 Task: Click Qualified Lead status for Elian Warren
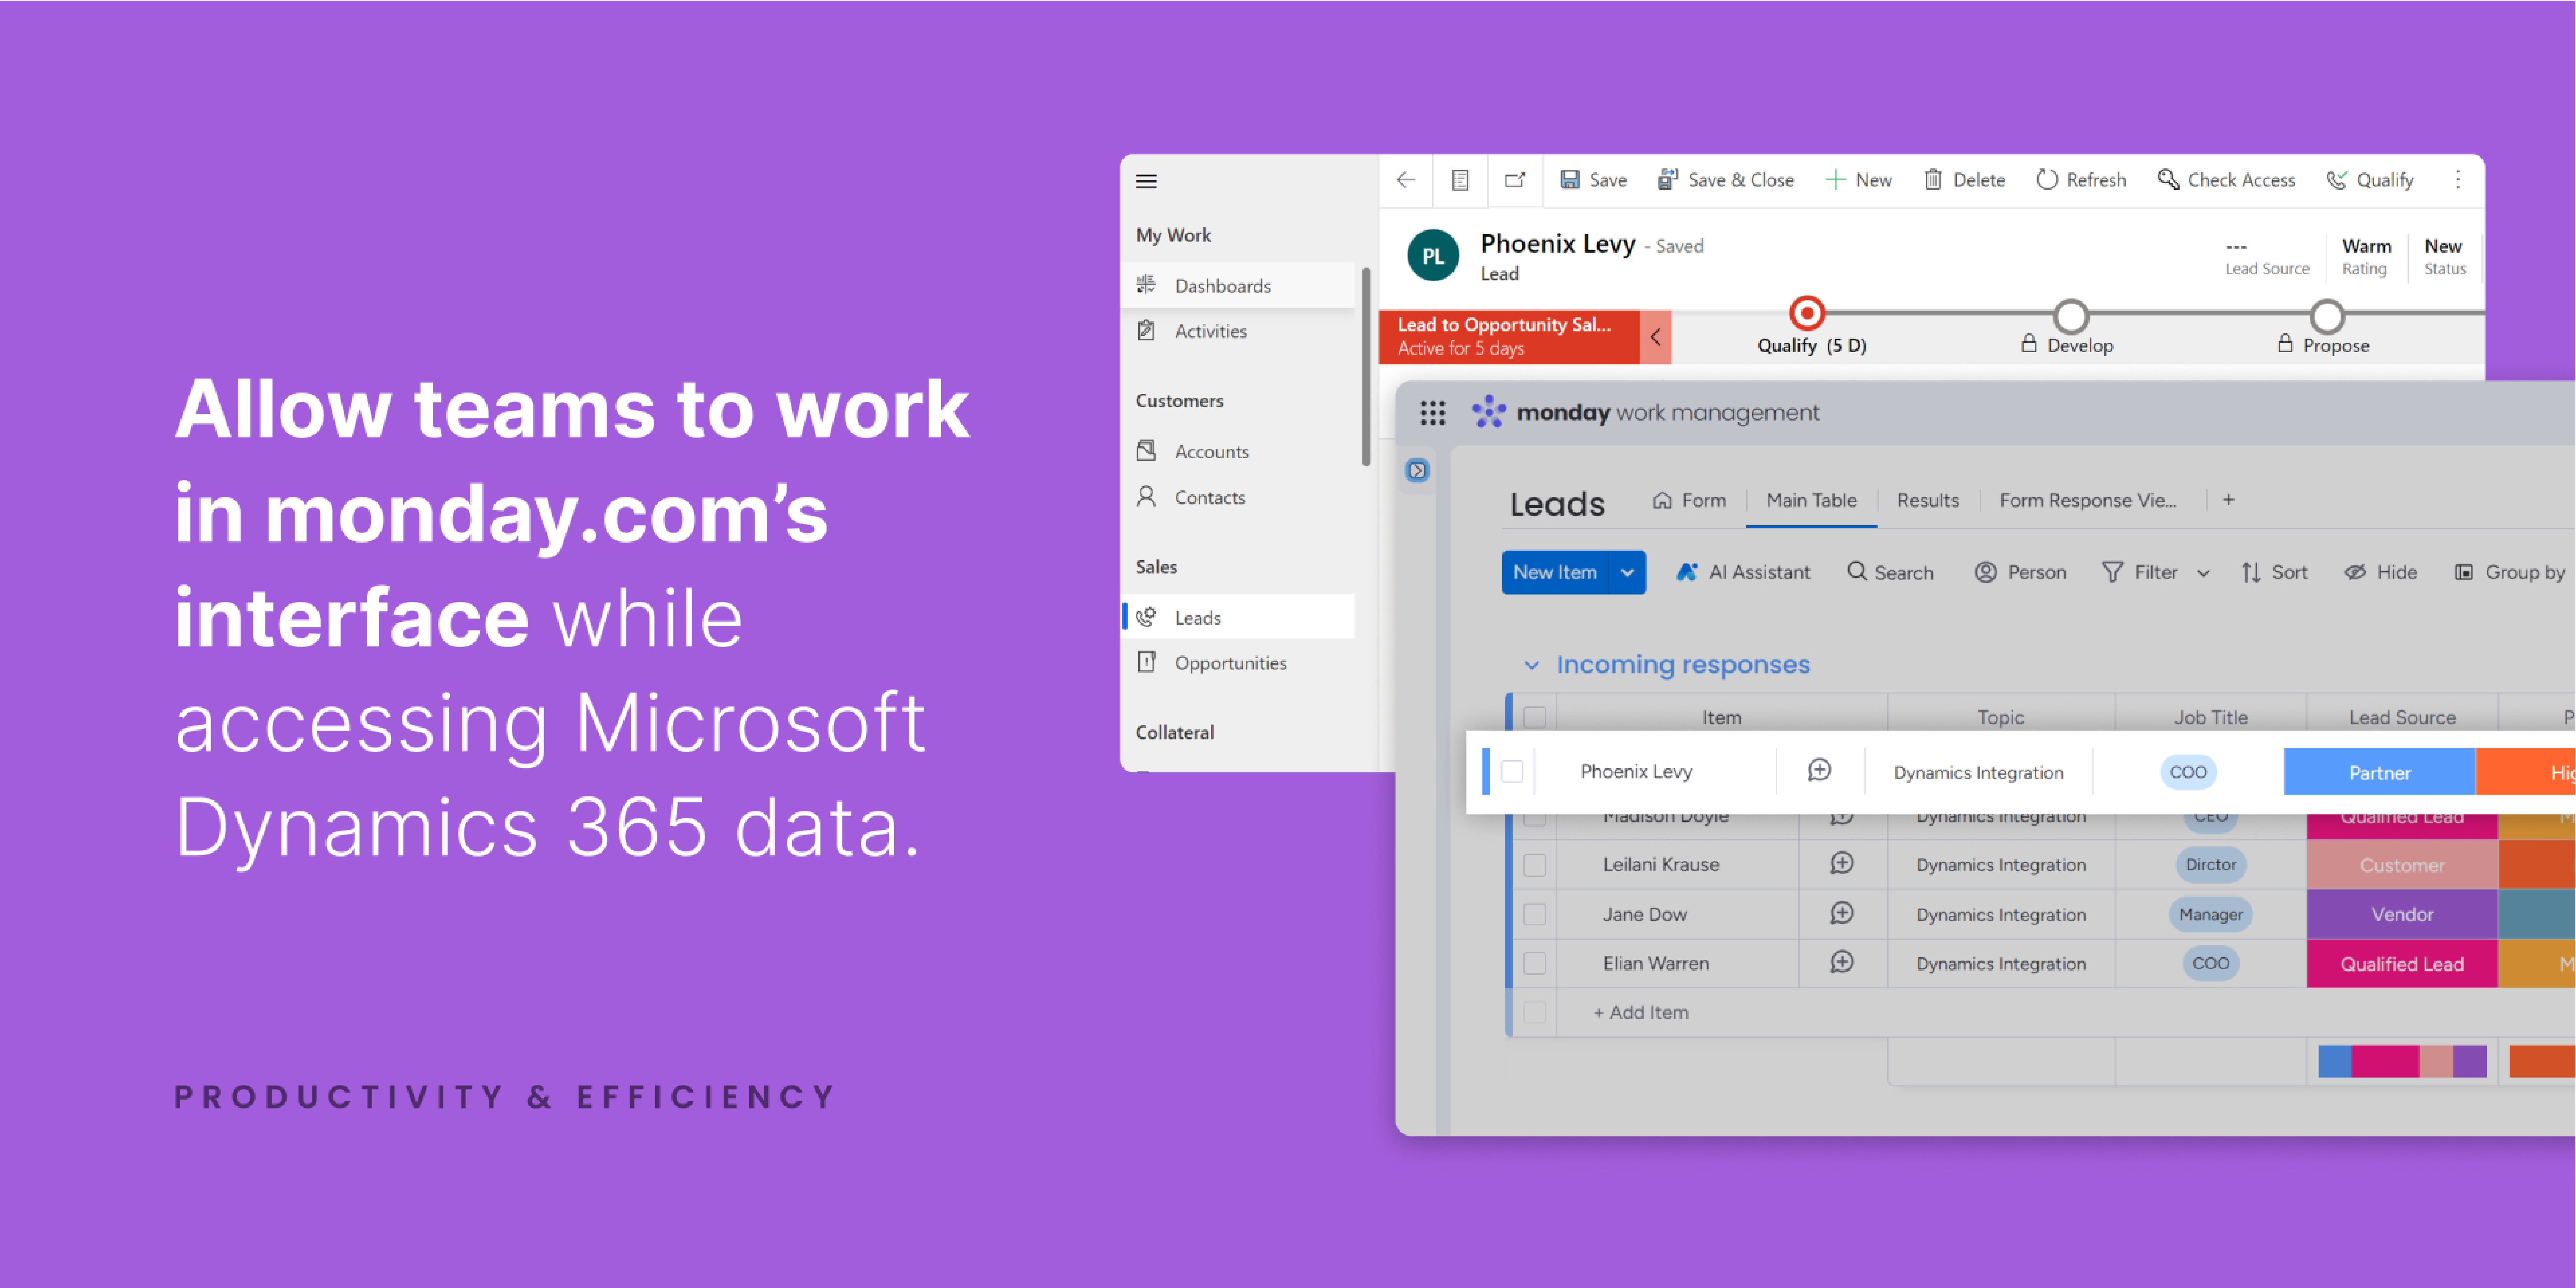click(2402, 964)
